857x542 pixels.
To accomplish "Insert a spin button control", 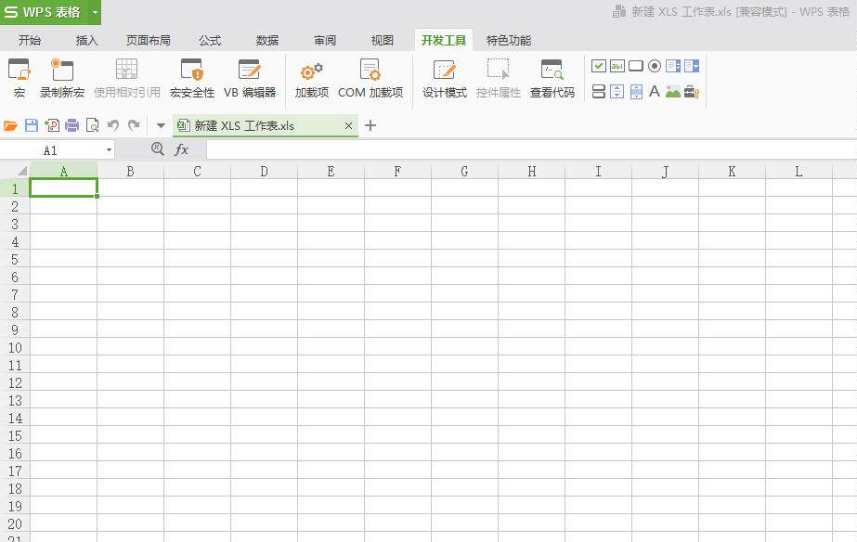I will pyautogui.click(x=617, y=92).
